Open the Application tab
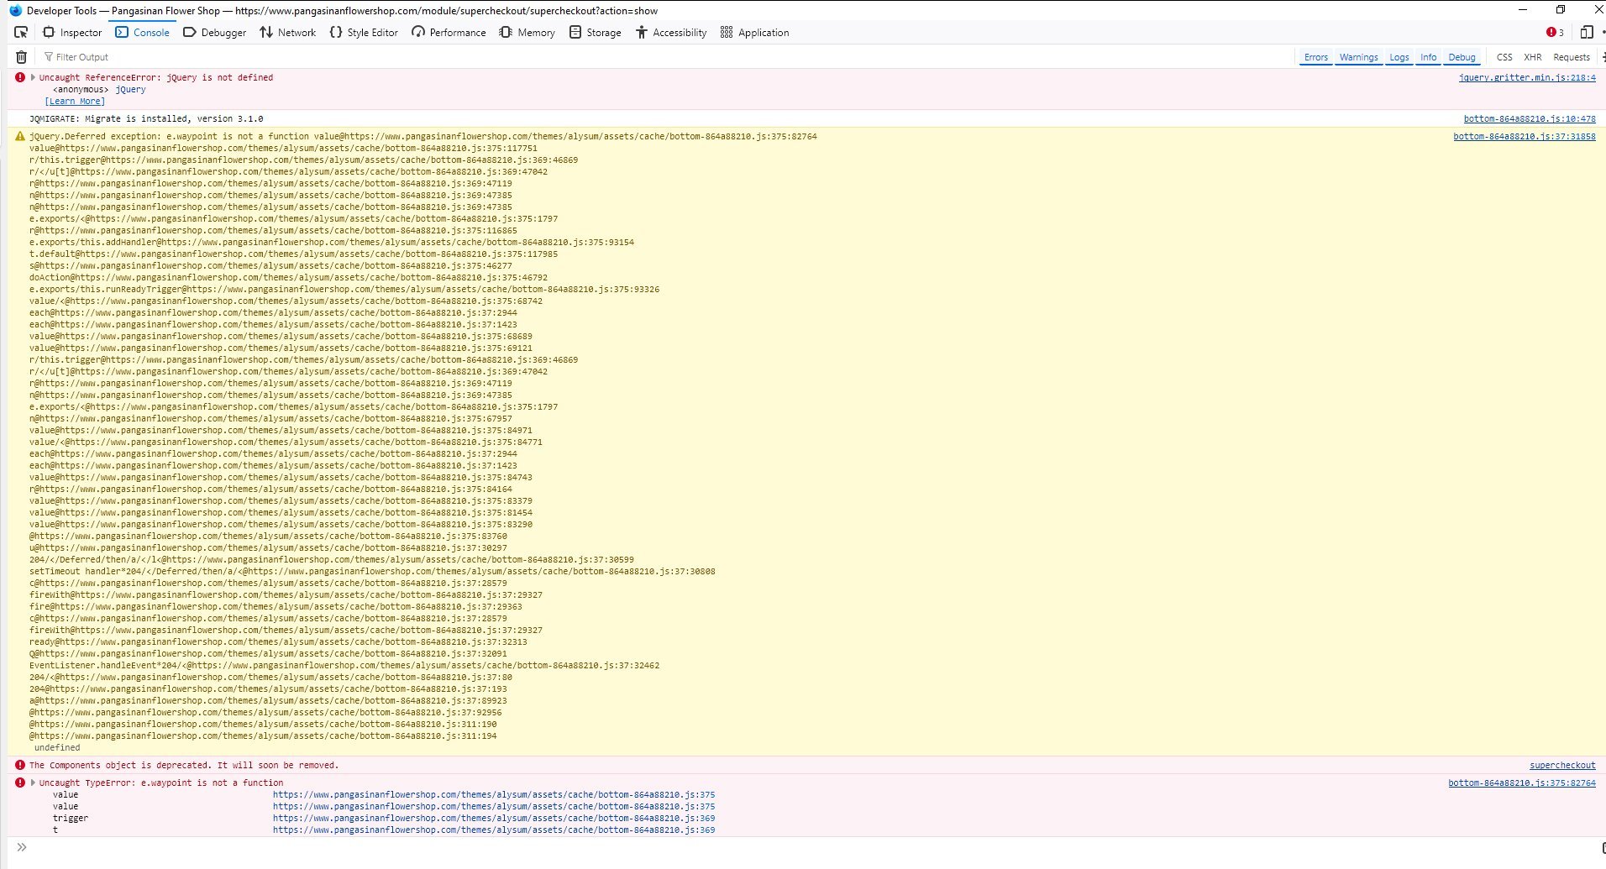The image size is (1606, 869). coord(755,32)
